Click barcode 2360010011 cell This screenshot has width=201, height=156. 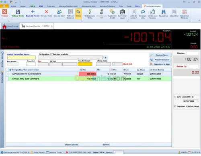click(160, 79)
